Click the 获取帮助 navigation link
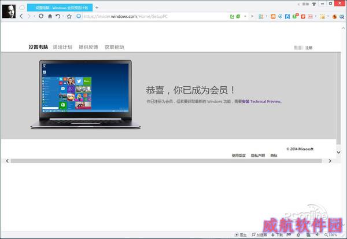The width and height of the screenshot is (347, 239). (114, 47)
